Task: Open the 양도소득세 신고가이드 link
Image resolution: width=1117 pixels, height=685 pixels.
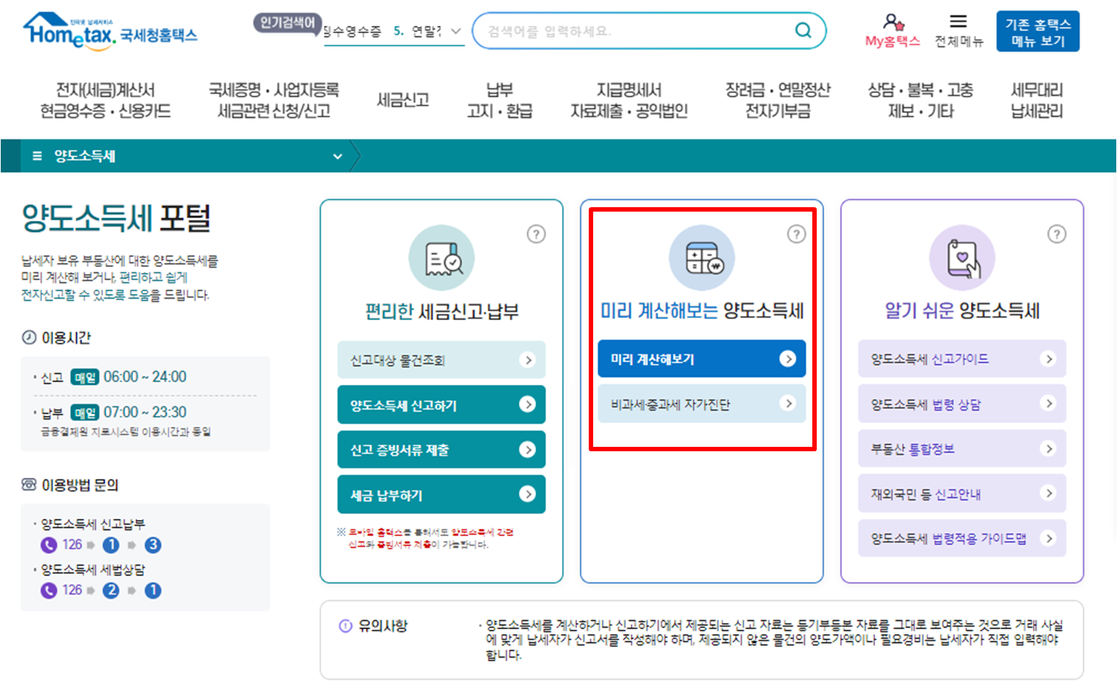Action: pos(961,358)
